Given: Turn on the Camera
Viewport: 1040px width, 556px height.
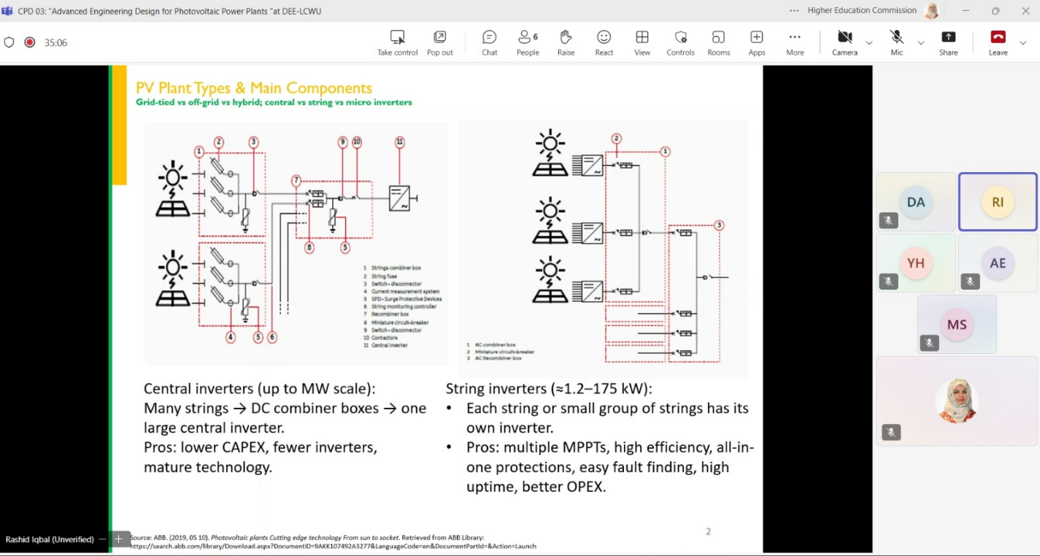Looking at the screenshot, I should point(844,42).
